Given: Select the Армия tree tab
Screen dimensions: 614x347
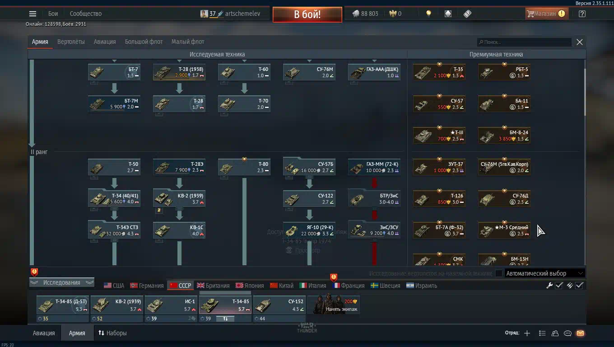Looking at the screenshot, I should click(x=40, y=42).
